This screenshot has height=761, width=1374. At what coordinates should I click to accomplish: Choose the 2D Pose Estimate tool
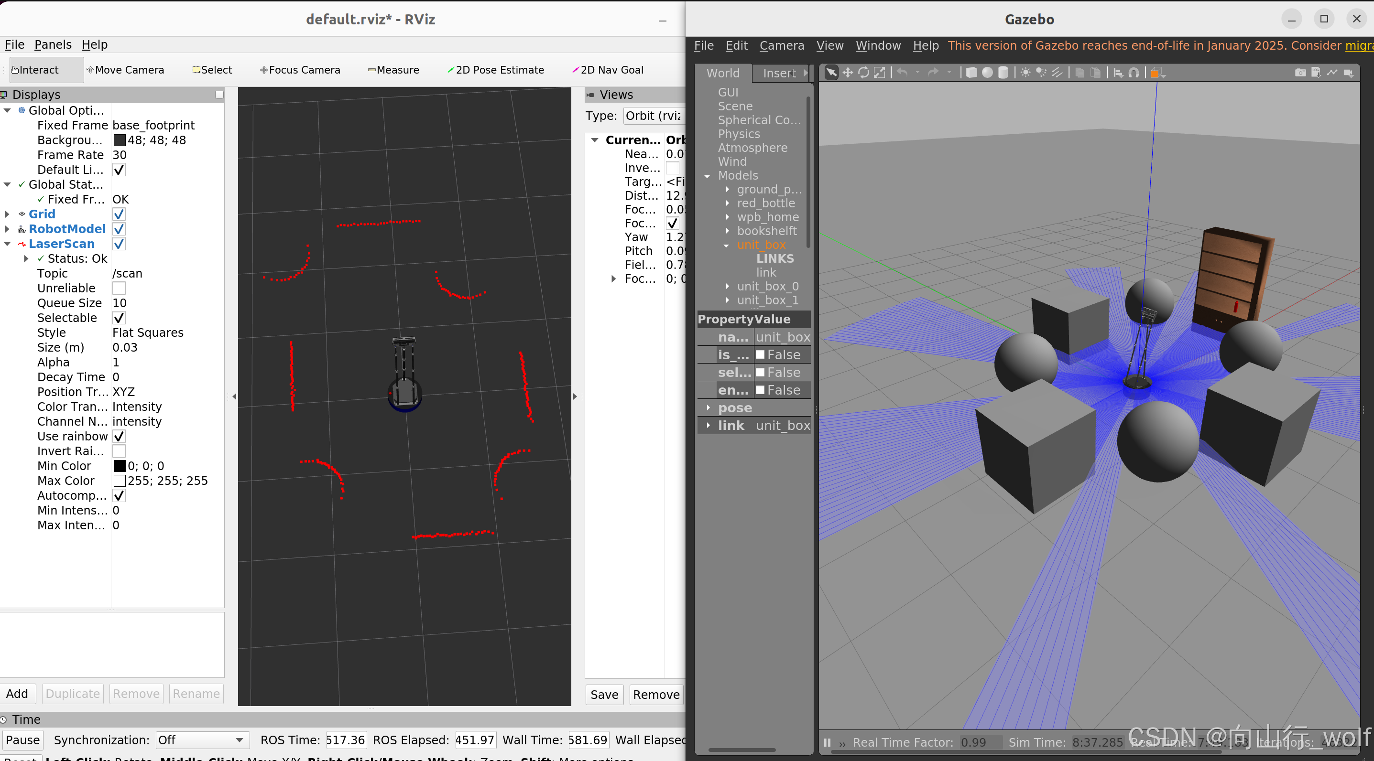(495, 70)
